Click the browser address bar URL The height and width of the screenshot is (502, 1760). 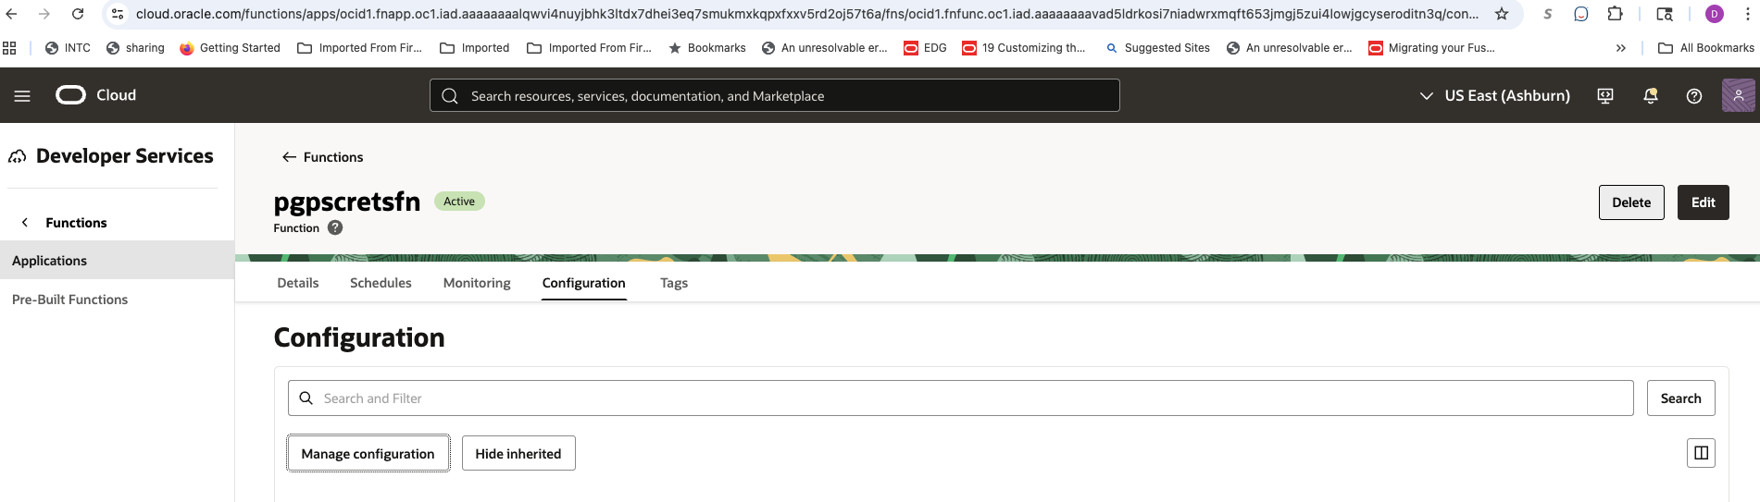(805, 14)
